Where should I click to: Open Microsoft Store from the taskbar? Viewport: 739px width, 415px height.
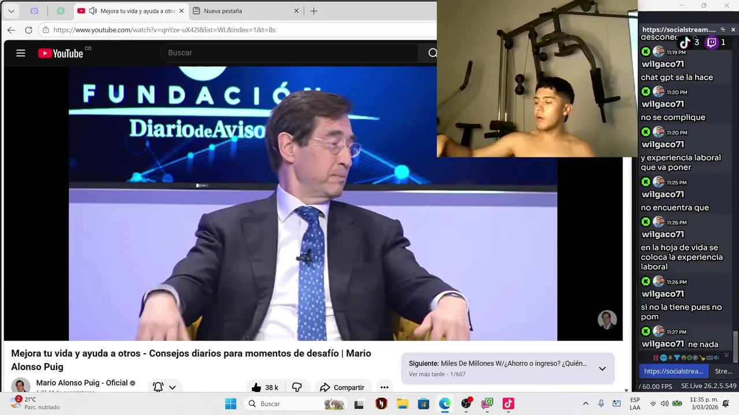(x=423, y=403)
